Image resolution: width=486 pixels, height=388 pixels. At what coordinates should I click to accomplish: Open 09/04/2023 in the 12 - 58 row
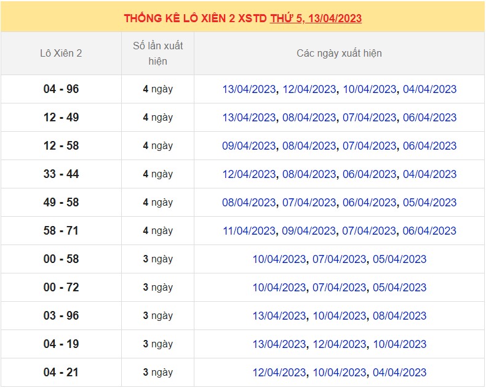(x=249, y=146)
